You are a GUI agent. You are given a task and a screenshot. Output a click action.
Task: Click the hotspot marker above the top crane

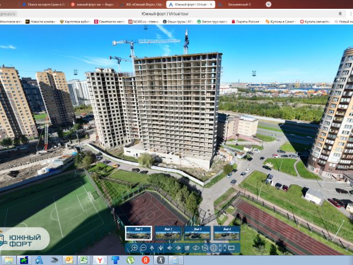146,28
